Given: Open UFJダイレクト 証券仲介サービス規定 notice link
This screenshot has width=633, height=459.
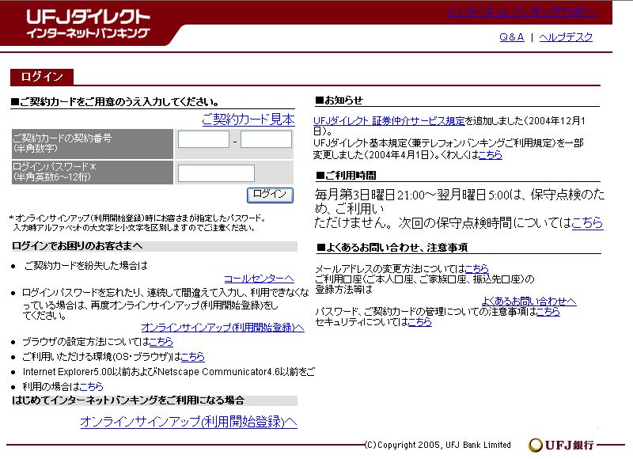Looking at the screenshot, I should (x=389, y=121).
